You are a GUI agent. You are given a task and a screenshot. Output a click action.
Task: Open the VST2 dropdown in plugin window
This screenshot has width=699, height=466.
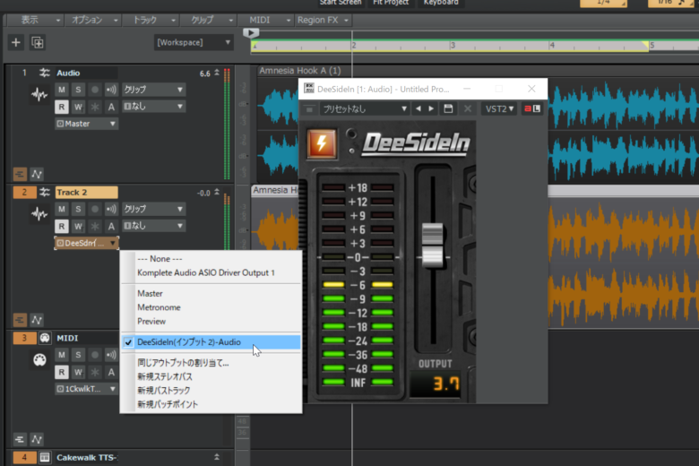click(x=499, y=108)
